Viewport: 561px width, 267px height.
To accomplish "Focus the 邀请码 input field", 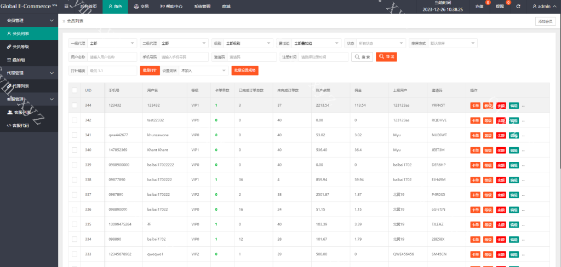I will [252, 57].
